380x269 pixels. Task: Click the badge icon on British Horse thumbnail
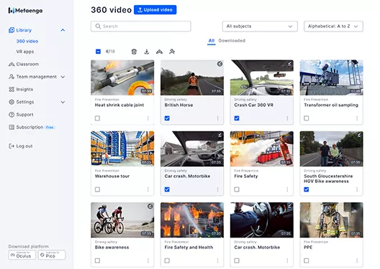point(220,64)
